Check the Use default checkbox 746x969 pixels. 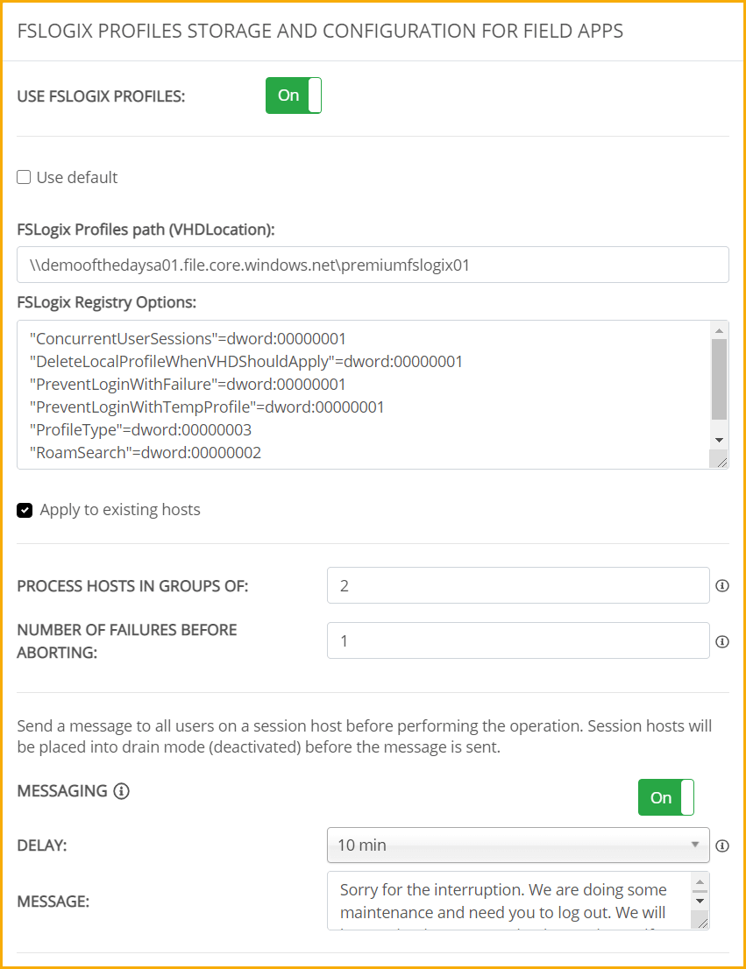click(25, 177)
